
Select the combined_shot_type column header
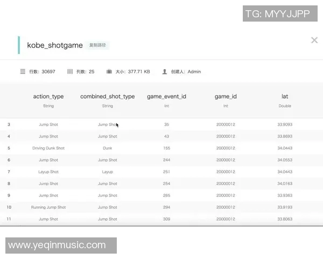point(108,97)
